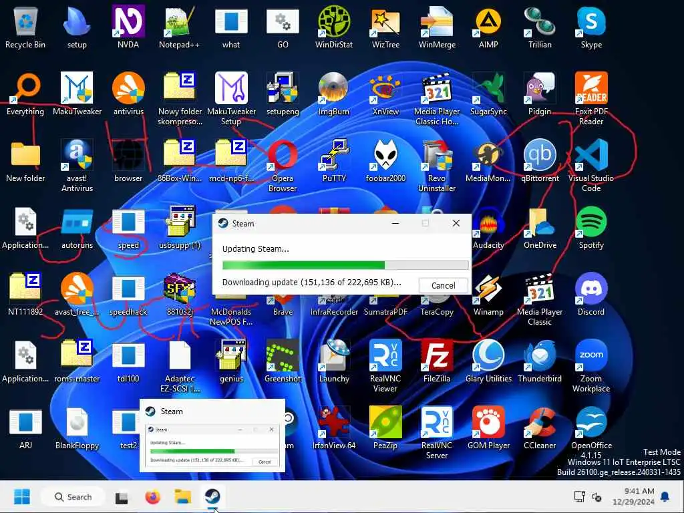Viewport: 684px width, 513px height.
Task: Select the Winamp desktop shortcut
Action: pyautogui.click(x=488, y=295)
